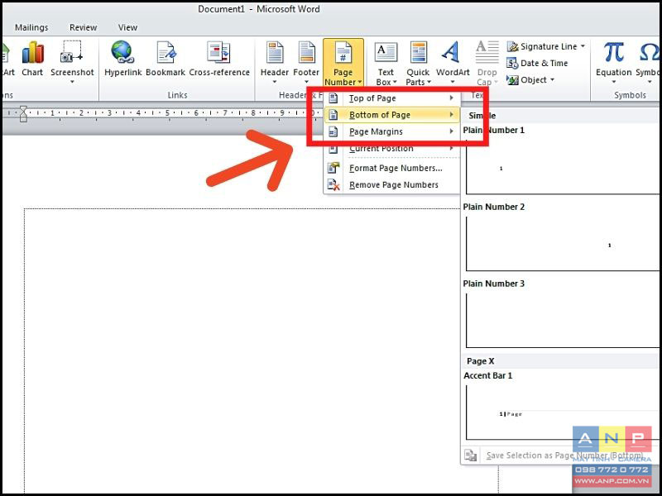
Task: Click the Plain Number 3 label
Action: pos(493,284)
